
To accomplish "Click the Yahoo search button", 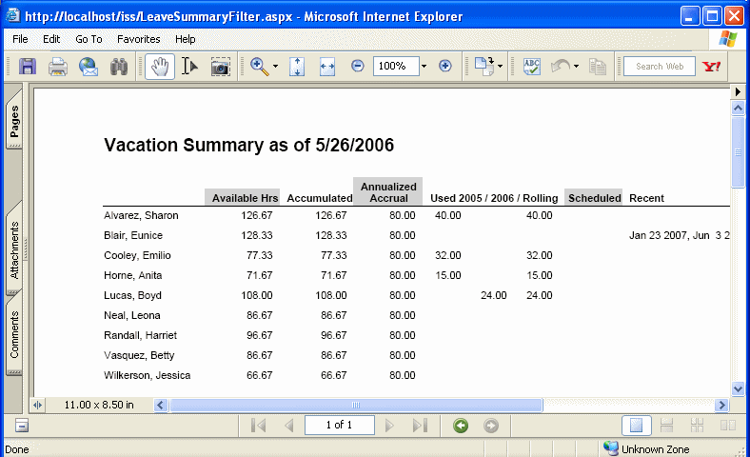I will pyautogui.click(x=710, y=67).
